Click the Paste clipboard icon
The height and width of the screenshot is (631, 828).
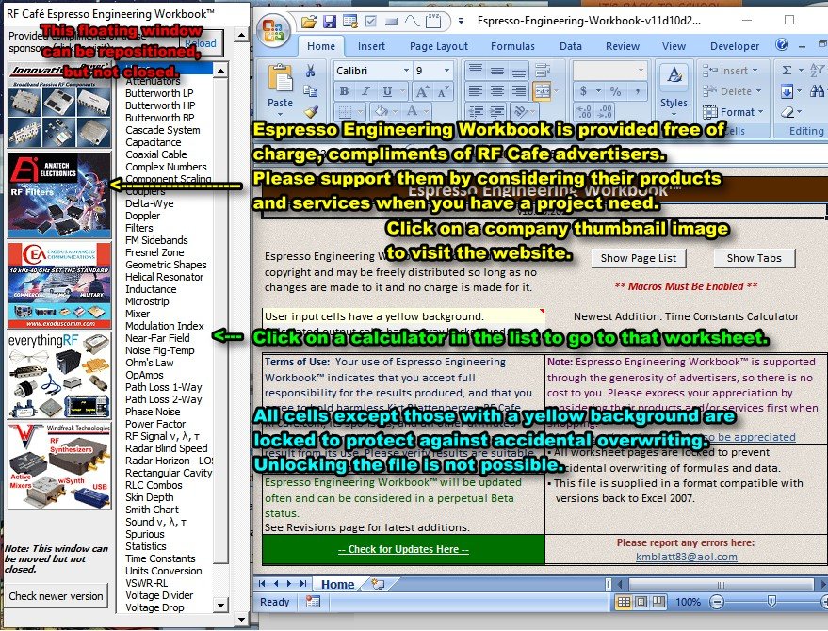click(280, 85)
